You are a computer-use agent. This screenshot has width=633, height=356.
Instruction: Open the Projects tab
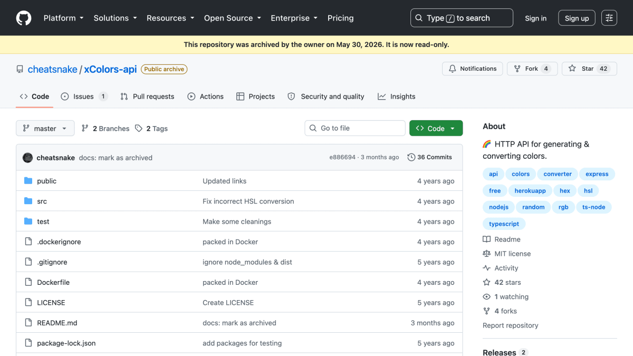(255, 97)
